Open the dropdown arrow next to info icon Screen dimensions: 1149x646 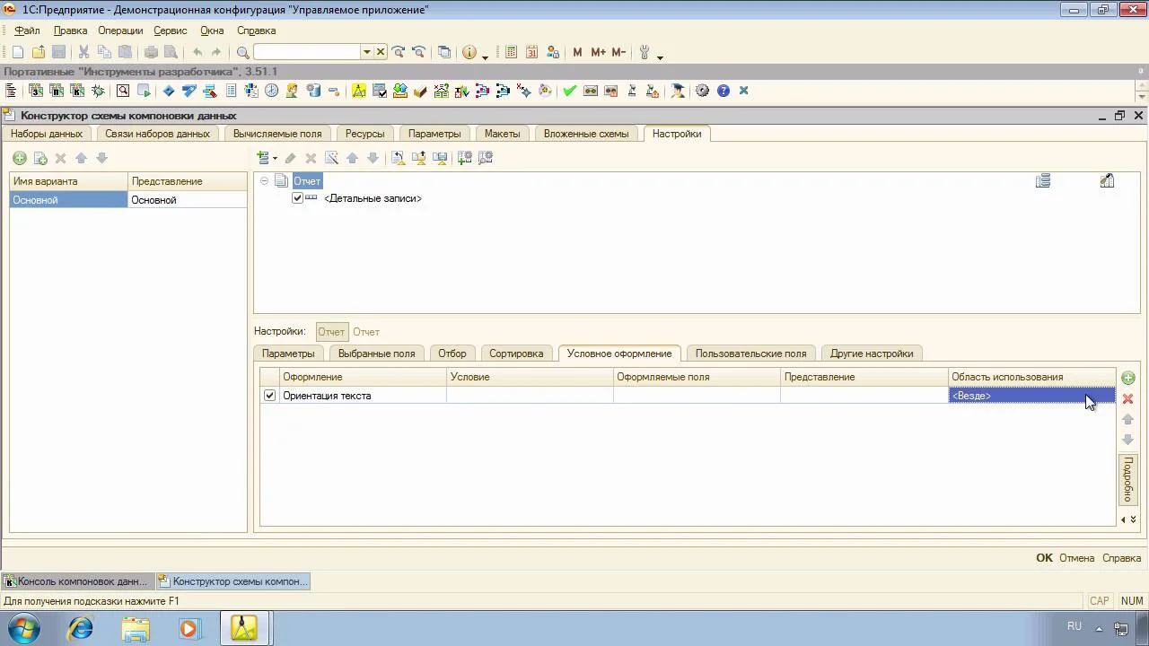pyautogui.click(x=486, y=57)
